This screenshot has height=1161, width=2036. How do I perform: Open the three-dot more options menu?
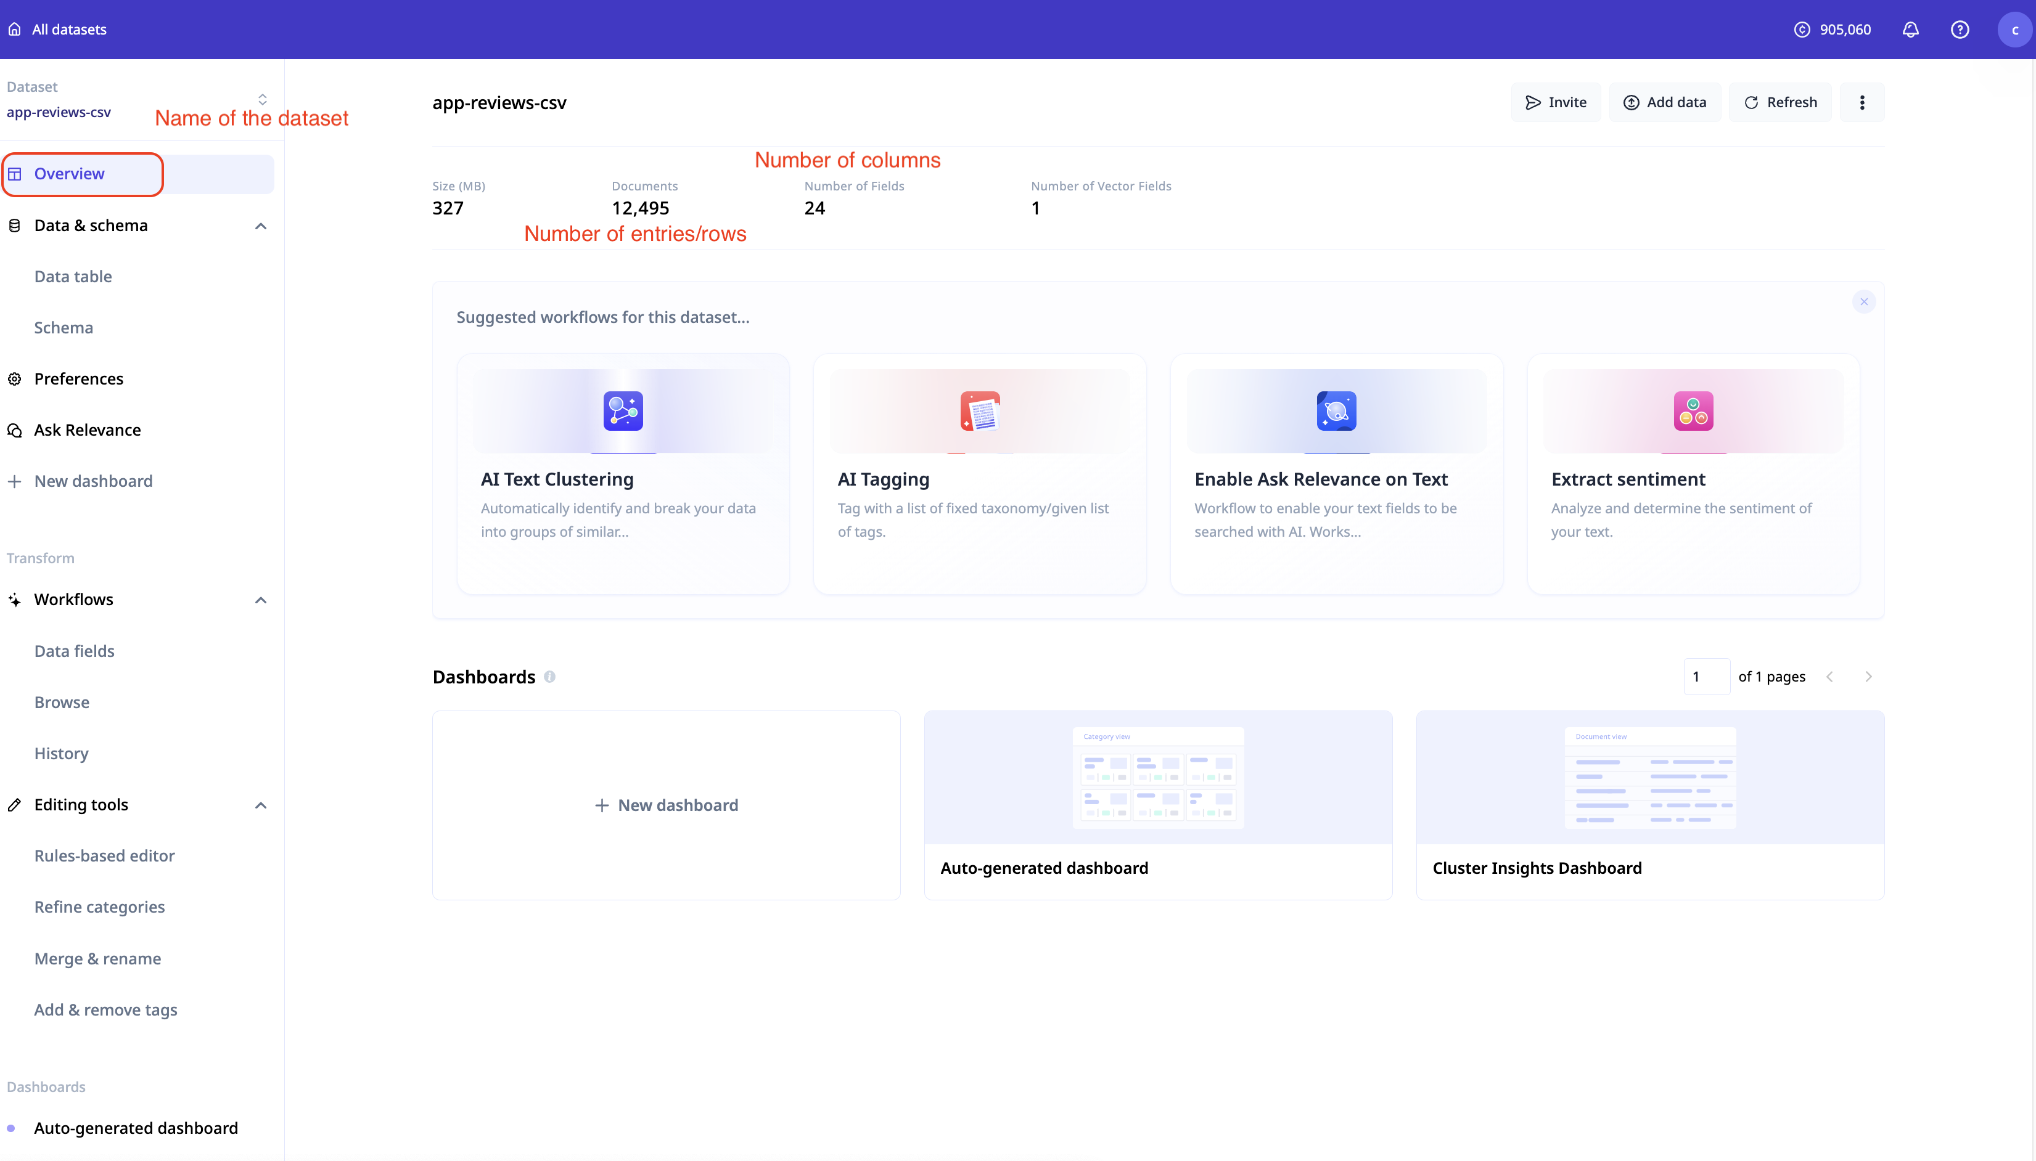[x=1862, y=102]
